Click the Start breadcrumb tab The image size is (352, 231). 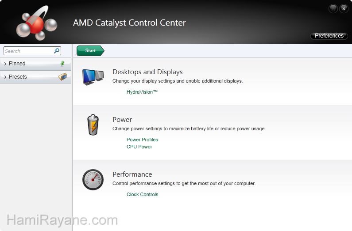[x=90, y=51]
